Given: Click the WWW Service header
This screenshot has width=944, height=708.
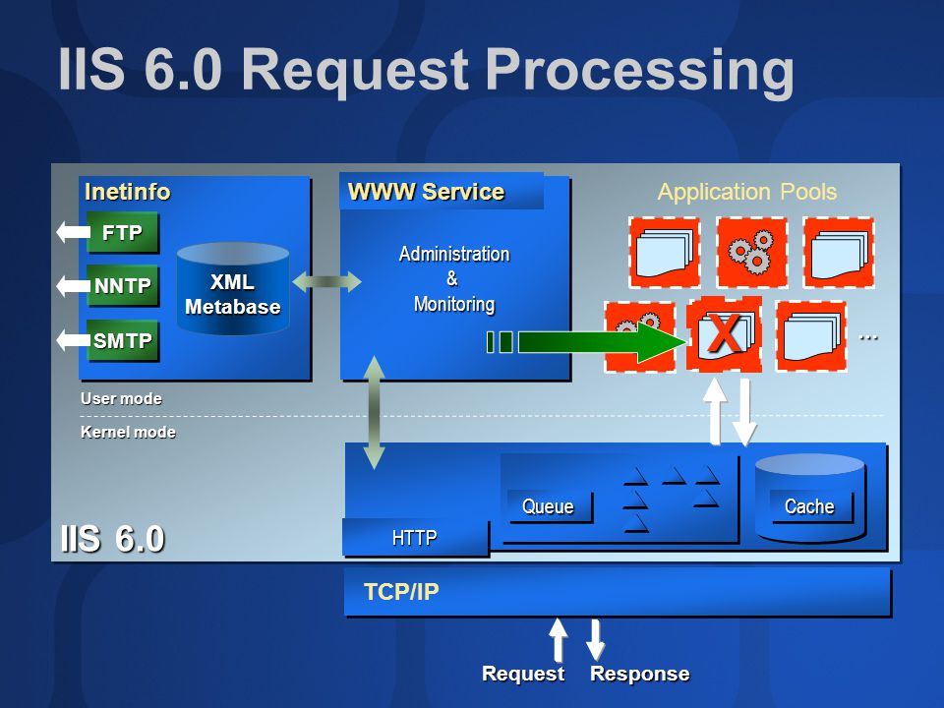Looking at the screenshot, I should (x=442, y=192).
